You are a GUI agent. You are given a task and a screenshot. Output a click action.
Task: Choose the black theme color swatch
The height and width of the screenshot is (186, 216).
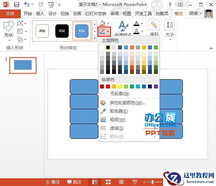coord(108,47)
